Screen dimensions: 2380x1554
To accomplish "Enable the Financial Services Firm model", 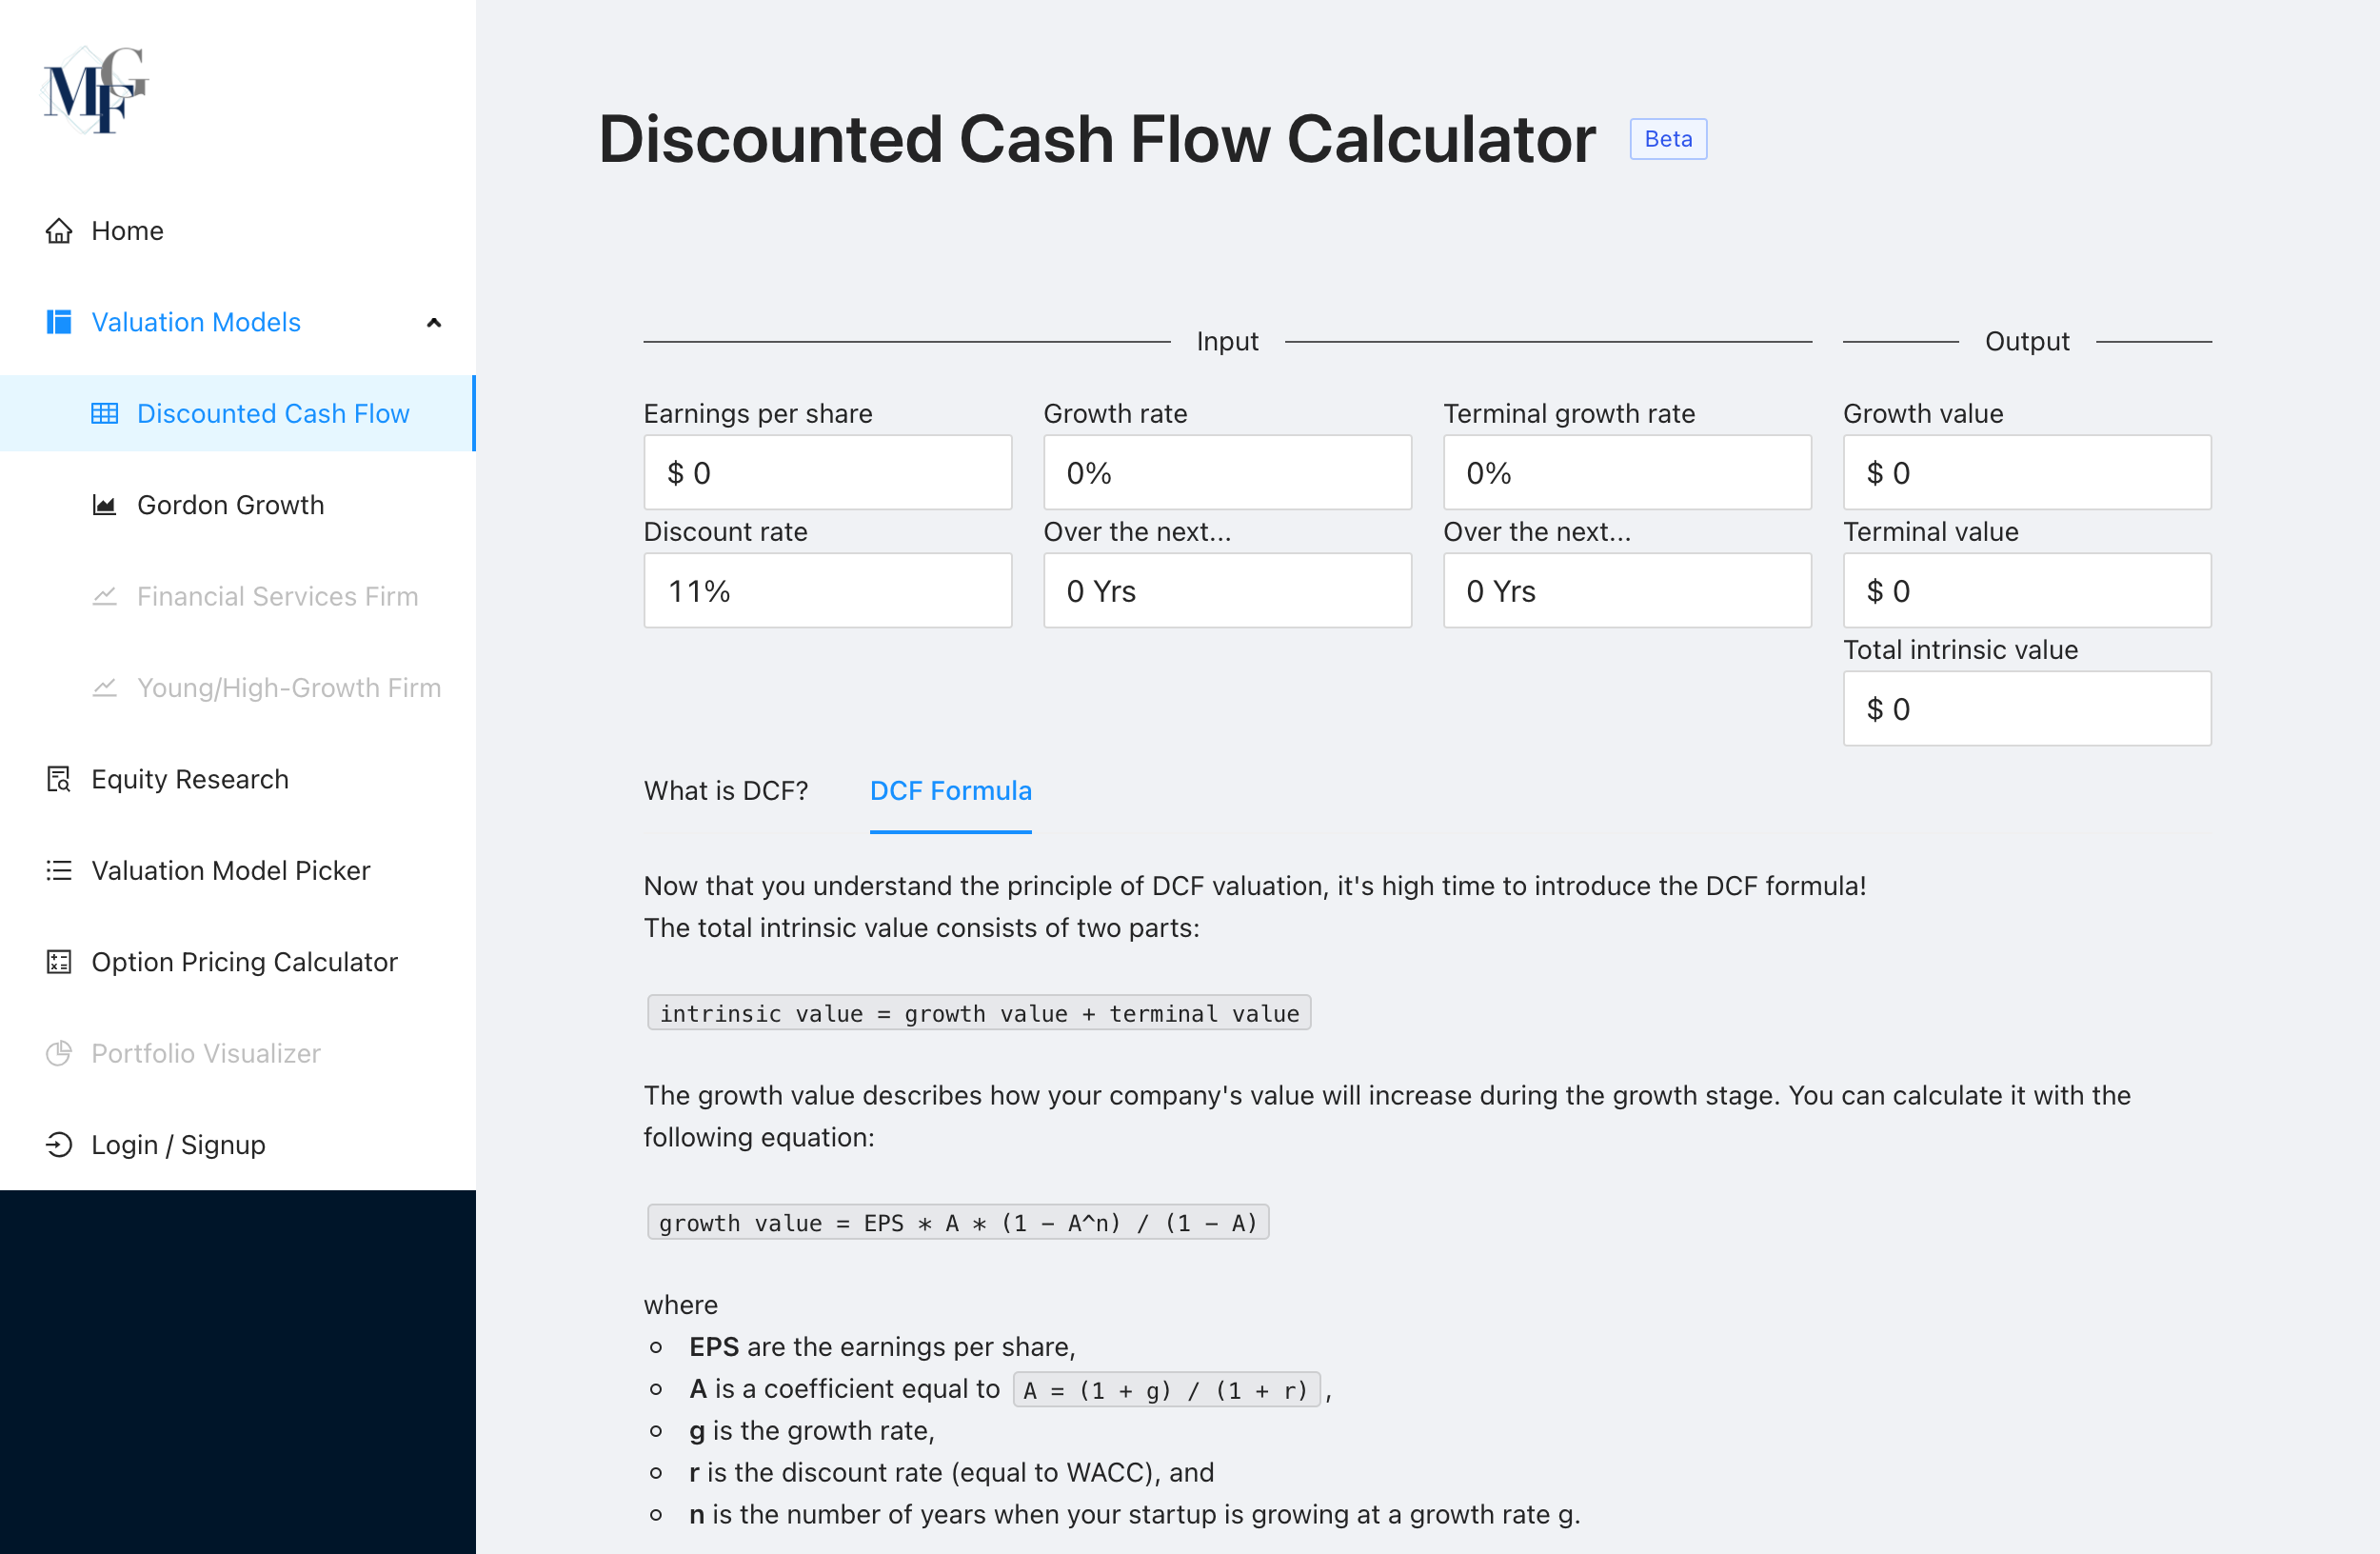I will pos(278,597).
